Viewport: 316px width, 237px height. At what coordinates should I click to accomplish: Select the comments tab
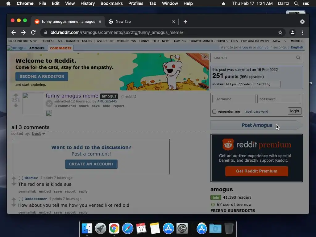(60, 48)
